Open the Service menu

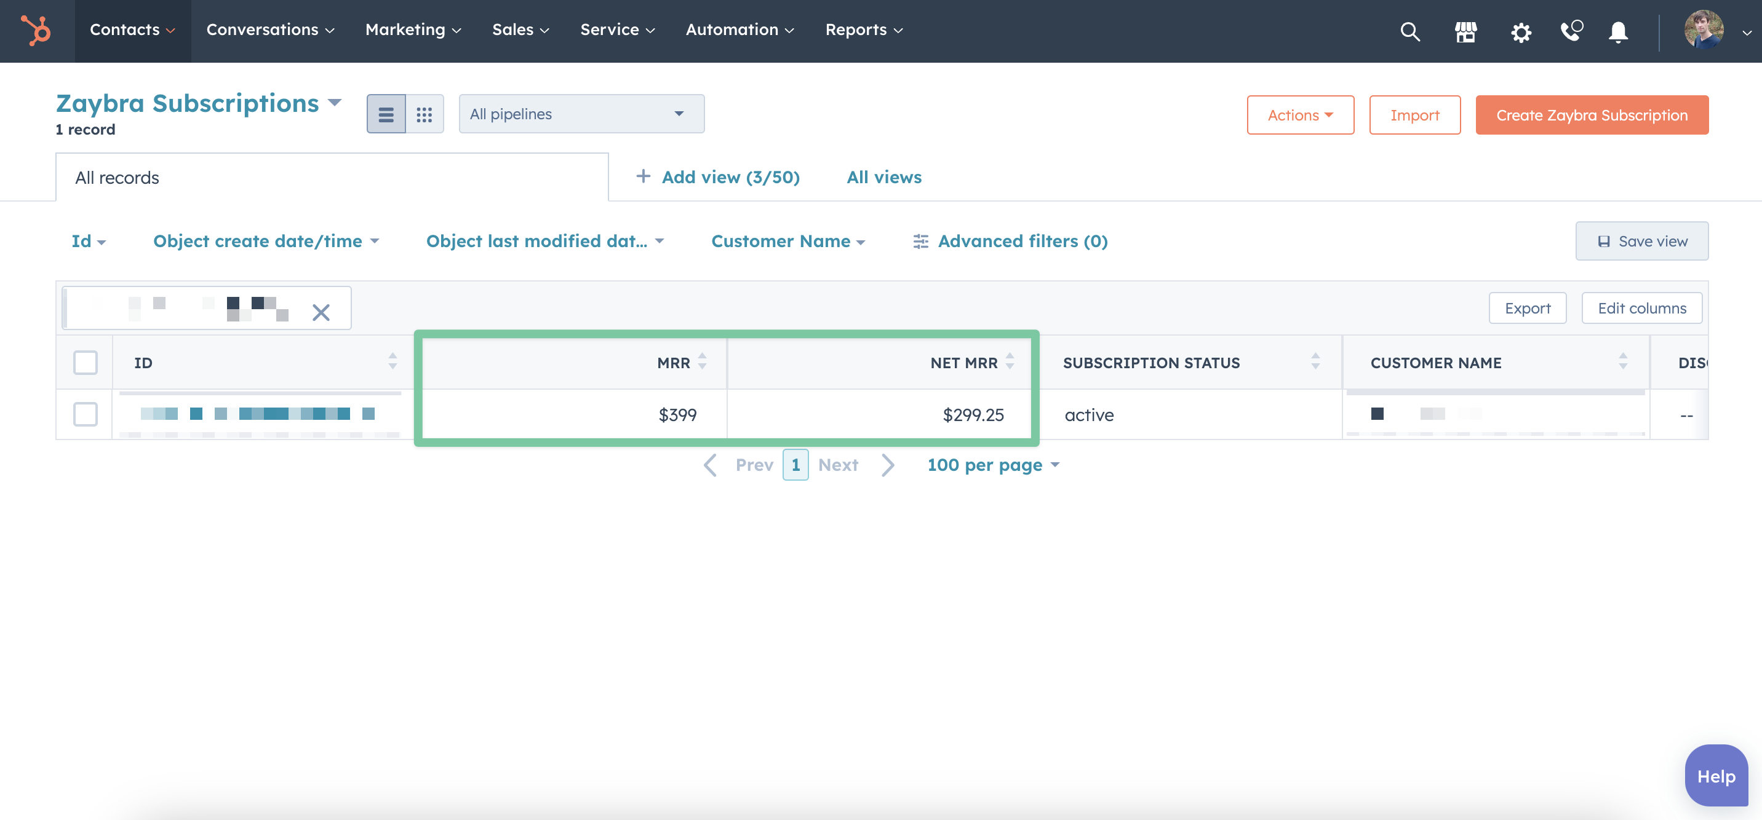[618, 30]
